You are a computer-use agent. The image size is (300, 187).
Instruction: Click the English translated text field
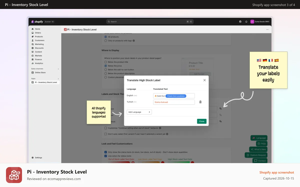tap(174, 96)
